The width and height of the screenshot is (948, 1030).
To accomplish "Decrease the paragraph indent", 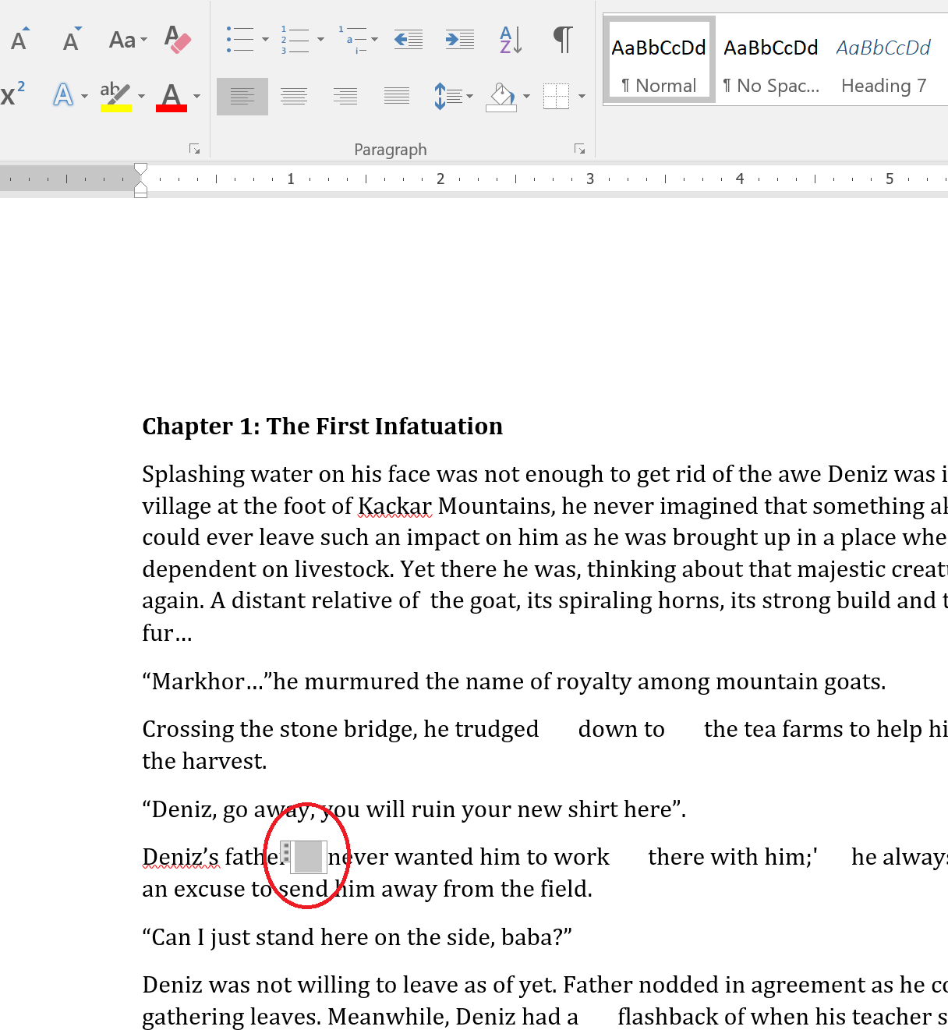I will tap(408, 39).
